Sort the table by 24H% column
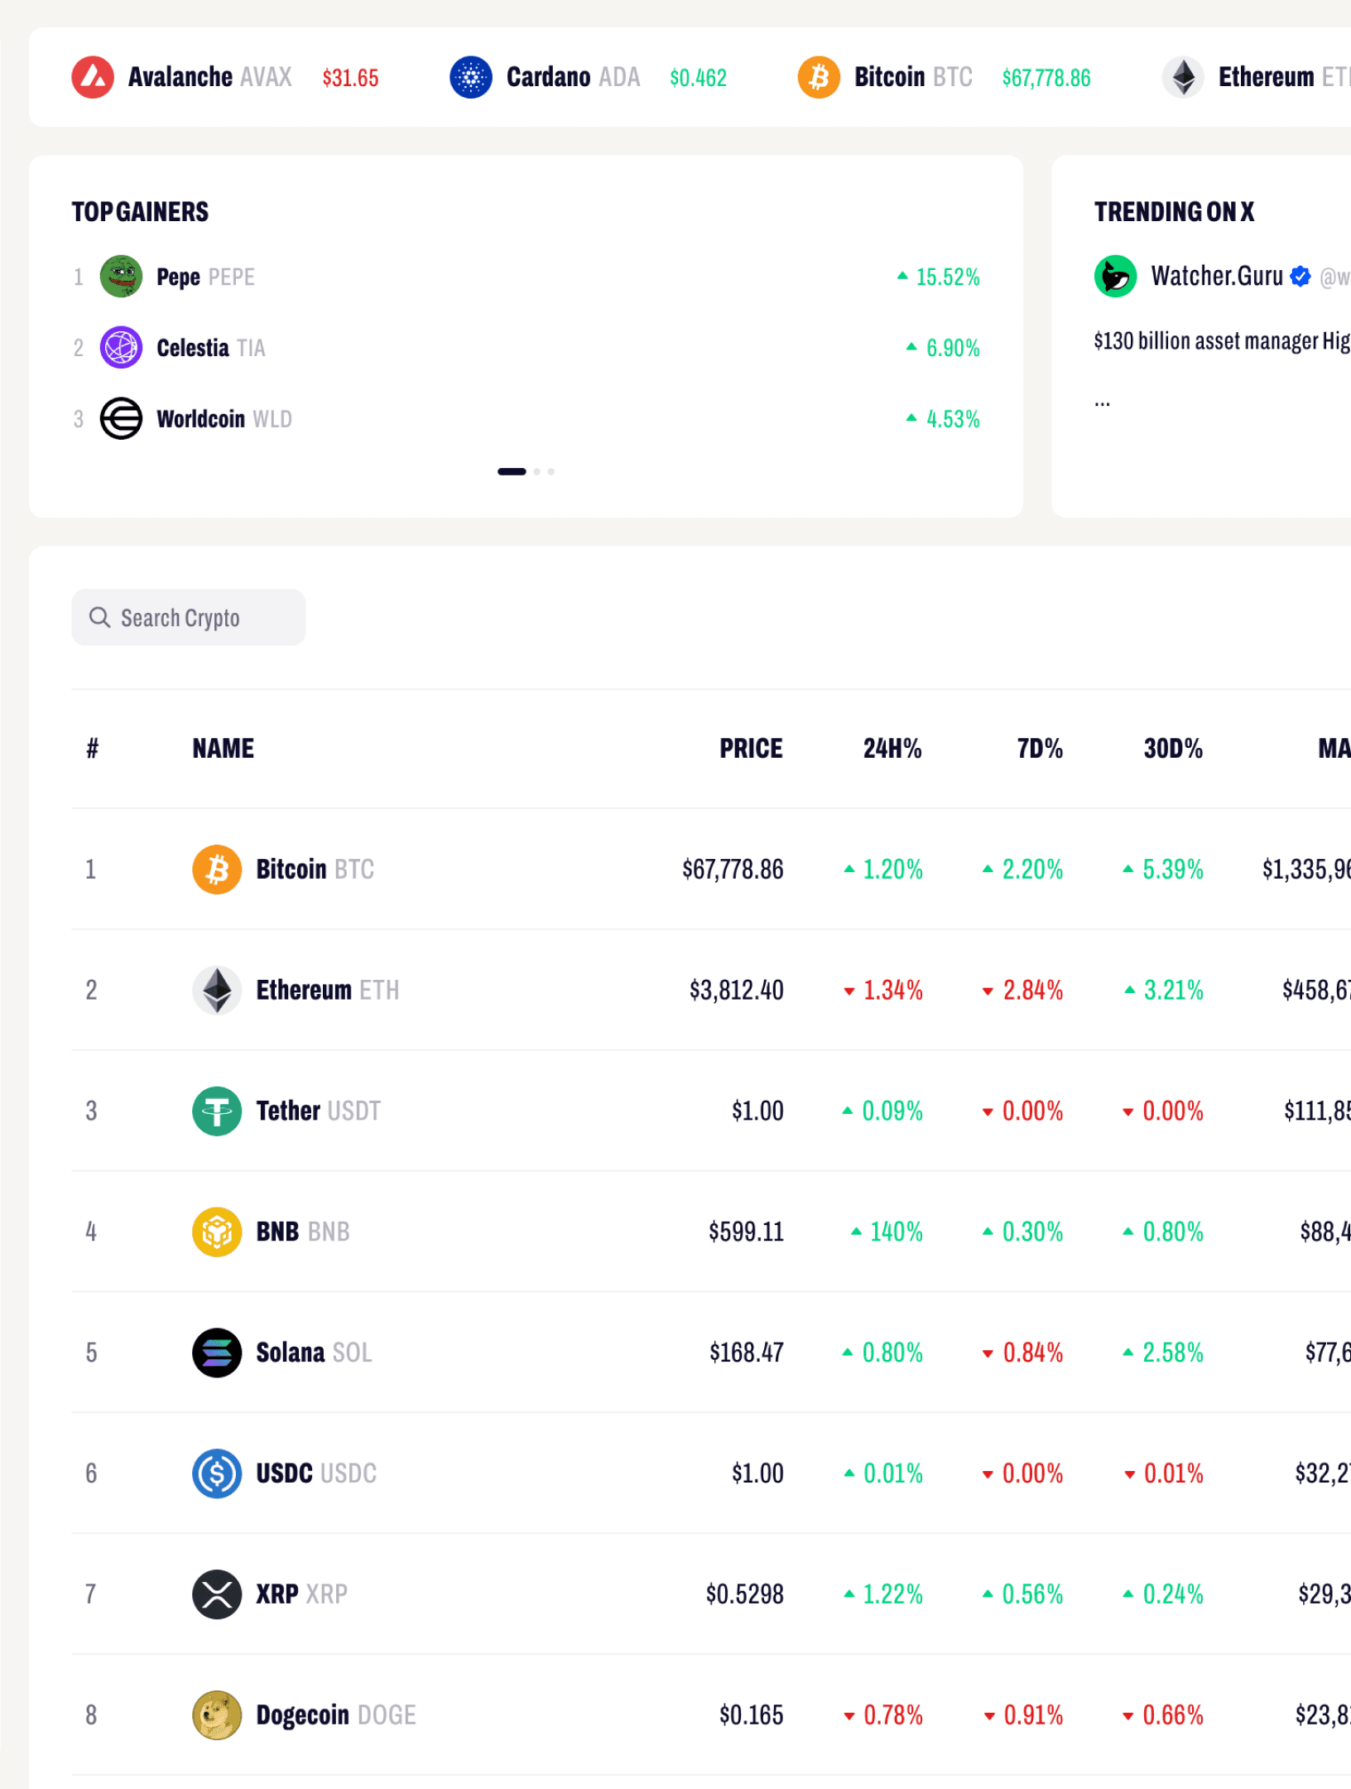The height and width of the screenshot is (1789, 1351). (x=892, y=748)
